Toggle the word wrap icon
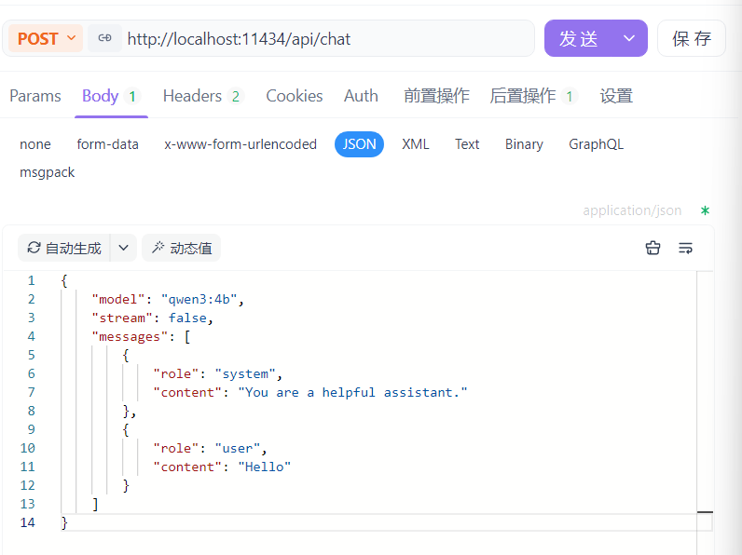This screenshot has height=555, width=742. click(685, 248)
